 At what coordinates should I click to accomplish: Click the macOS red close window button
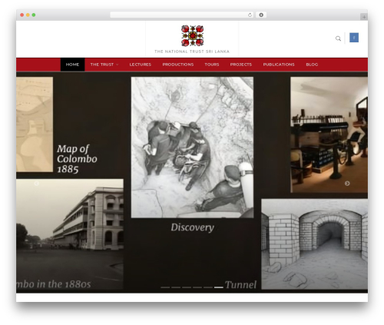pyautogui.click(x=22, y=15)
